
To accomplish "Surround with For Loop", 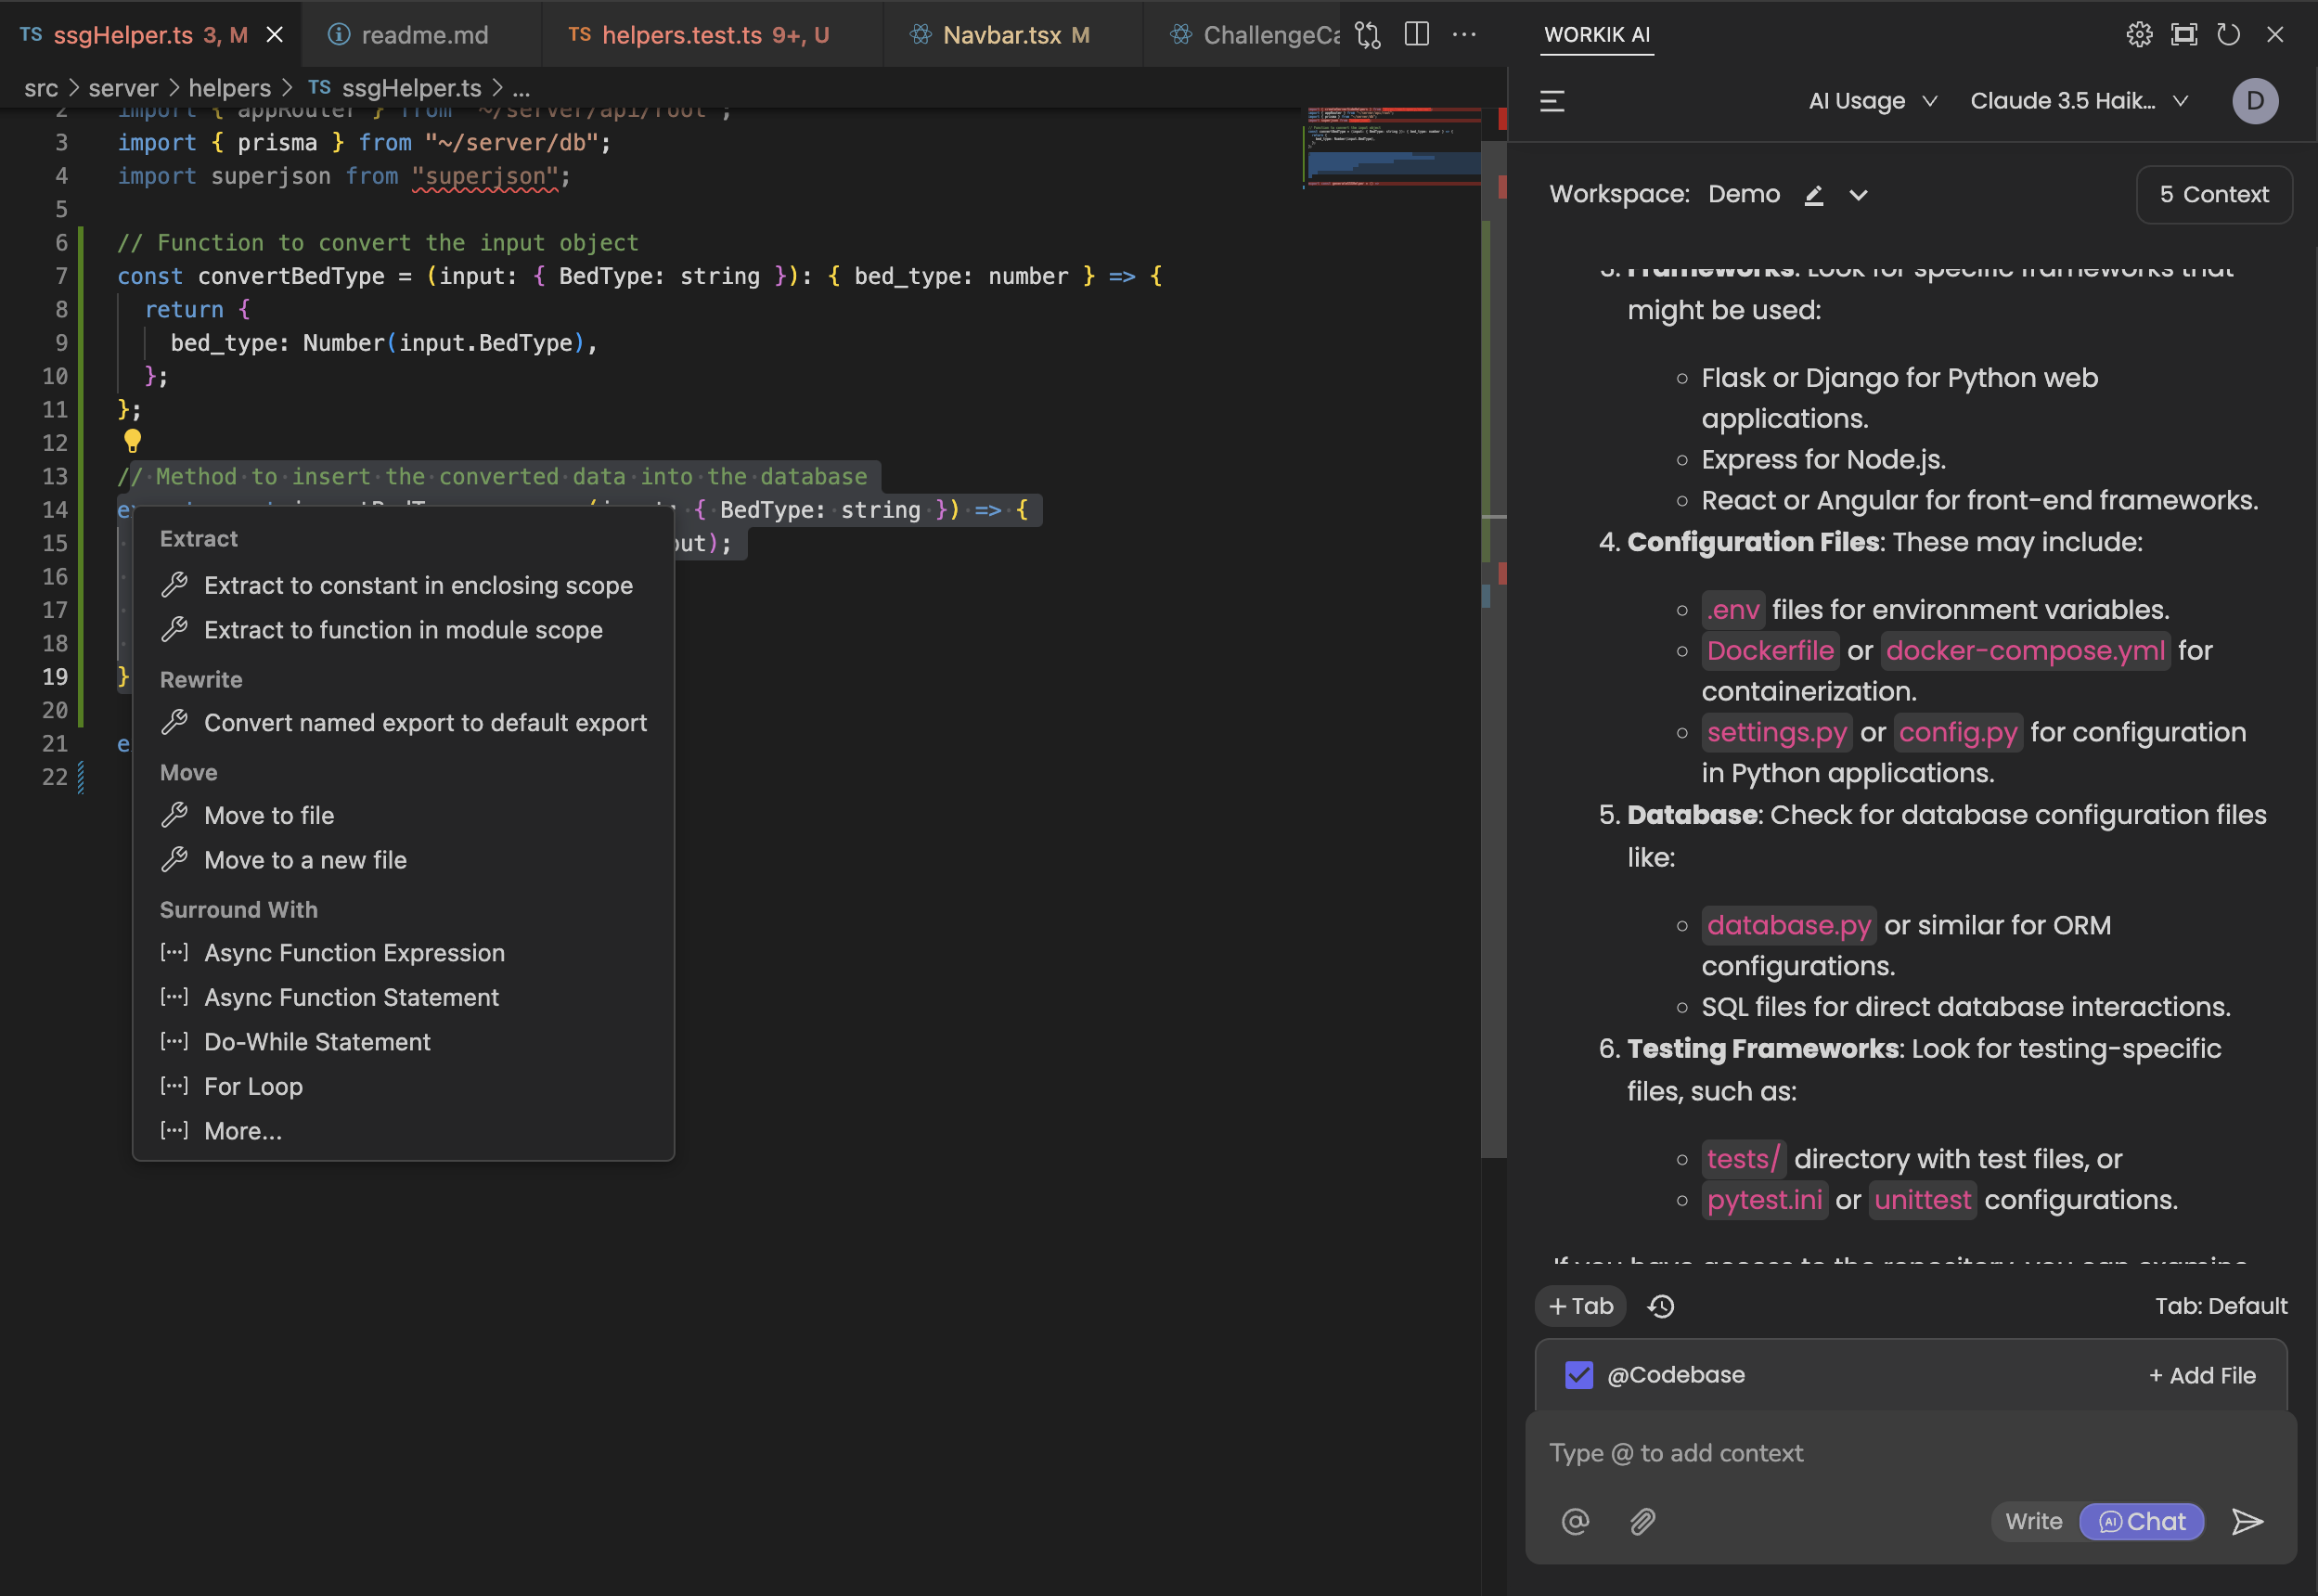I will 404,1086.
